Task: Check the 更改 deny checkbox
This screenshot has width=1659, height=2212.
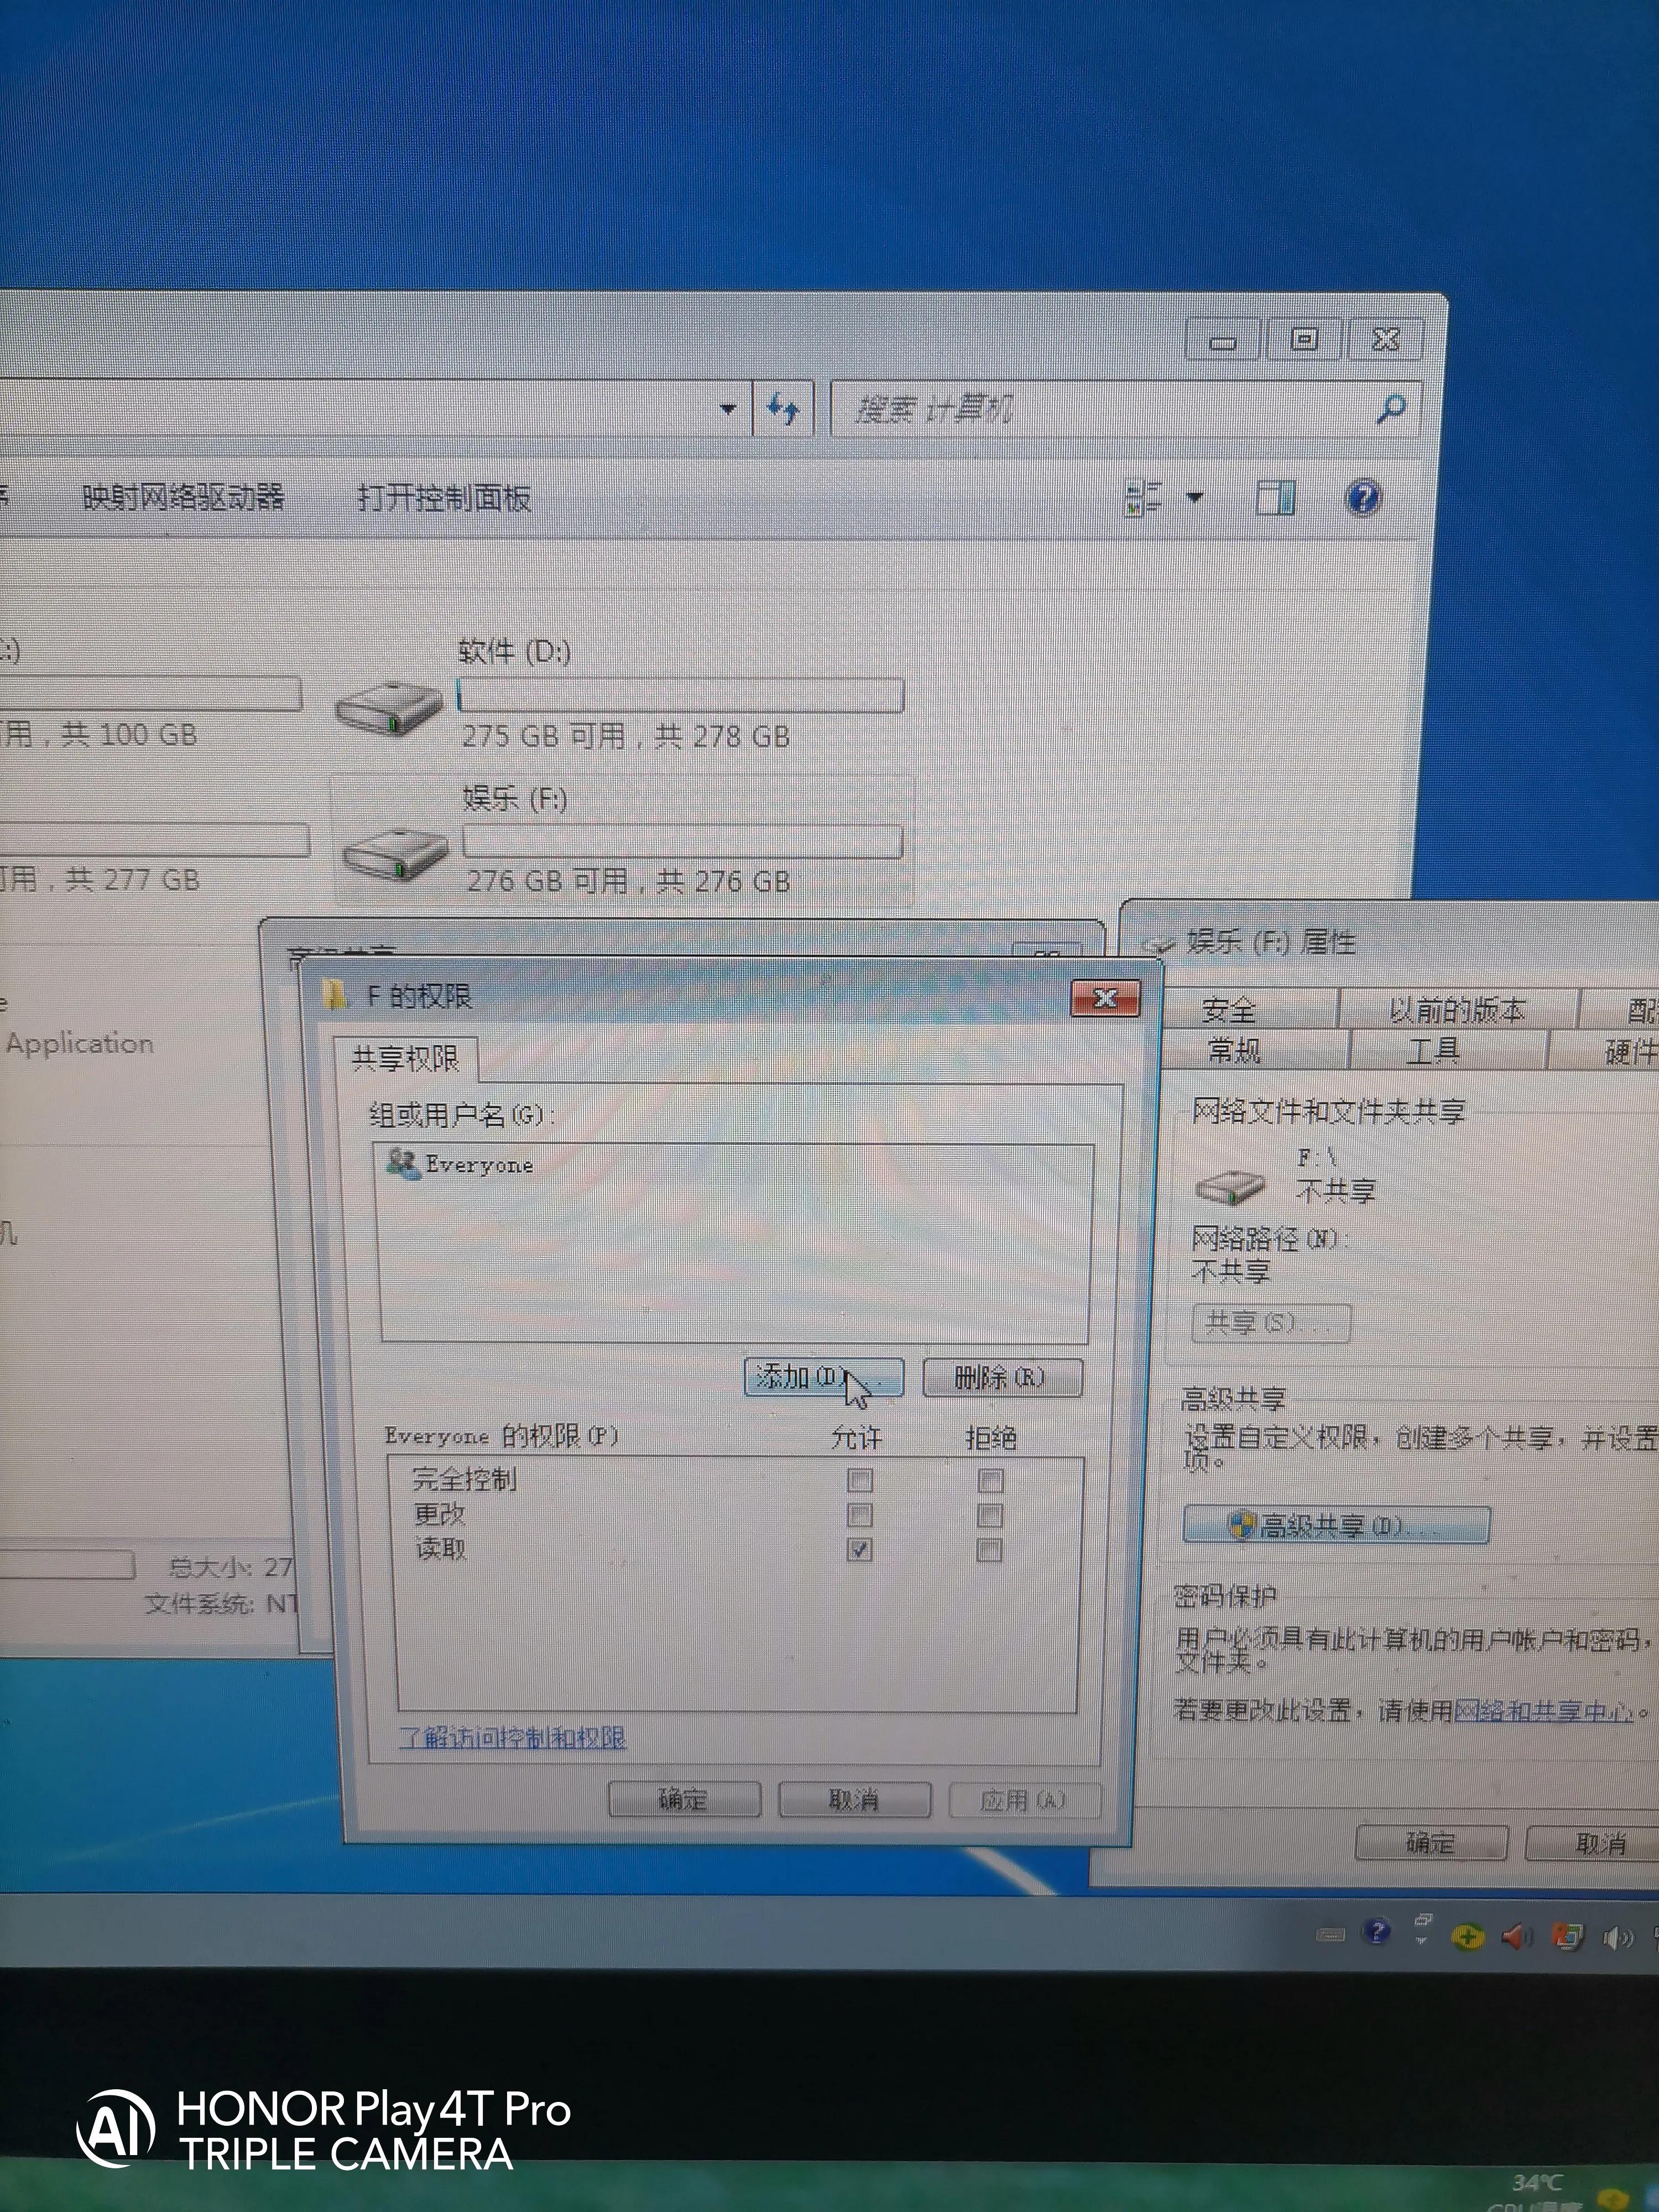Action: pyautogui.click(x=991, y=1515)
